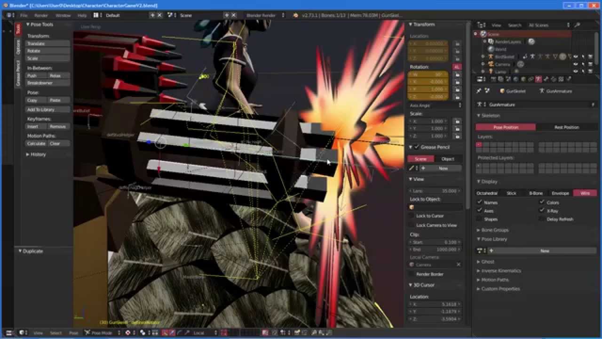This screenshot has width=602, height=339.
Task: Expand the Ghost panel
Action: [x=485, y=262]
